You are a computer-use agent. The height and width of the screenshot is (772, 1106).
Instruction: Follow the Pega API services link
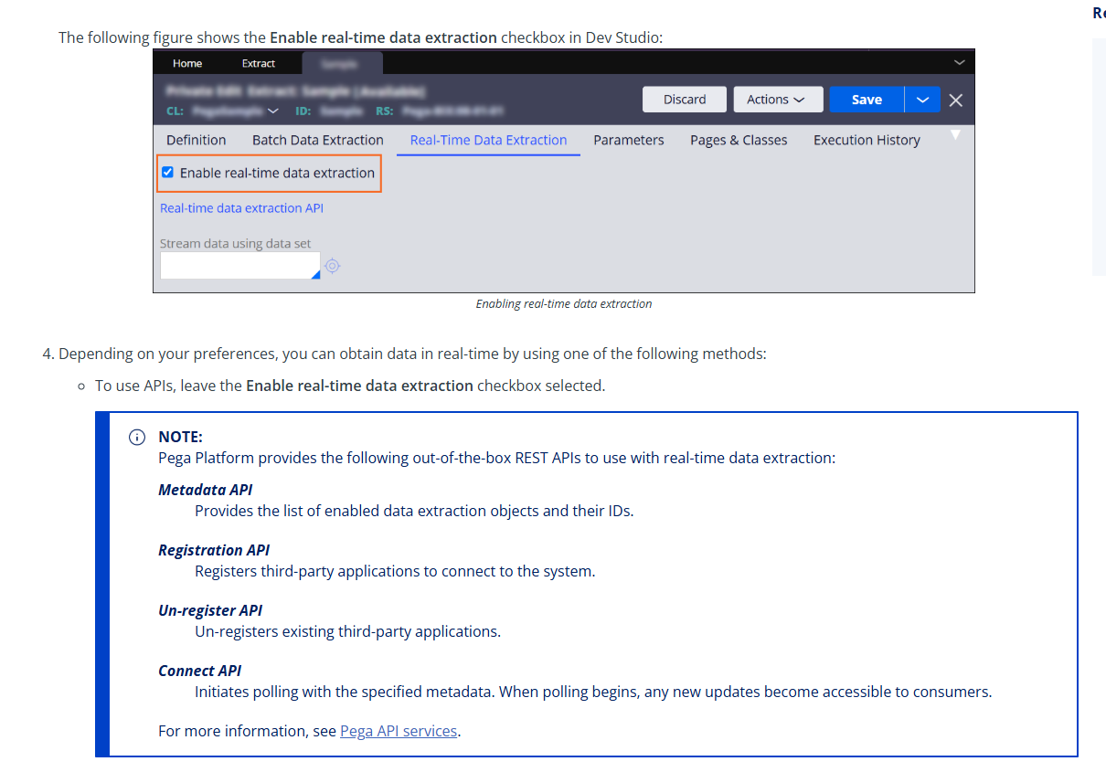click(x=399, y=730)
